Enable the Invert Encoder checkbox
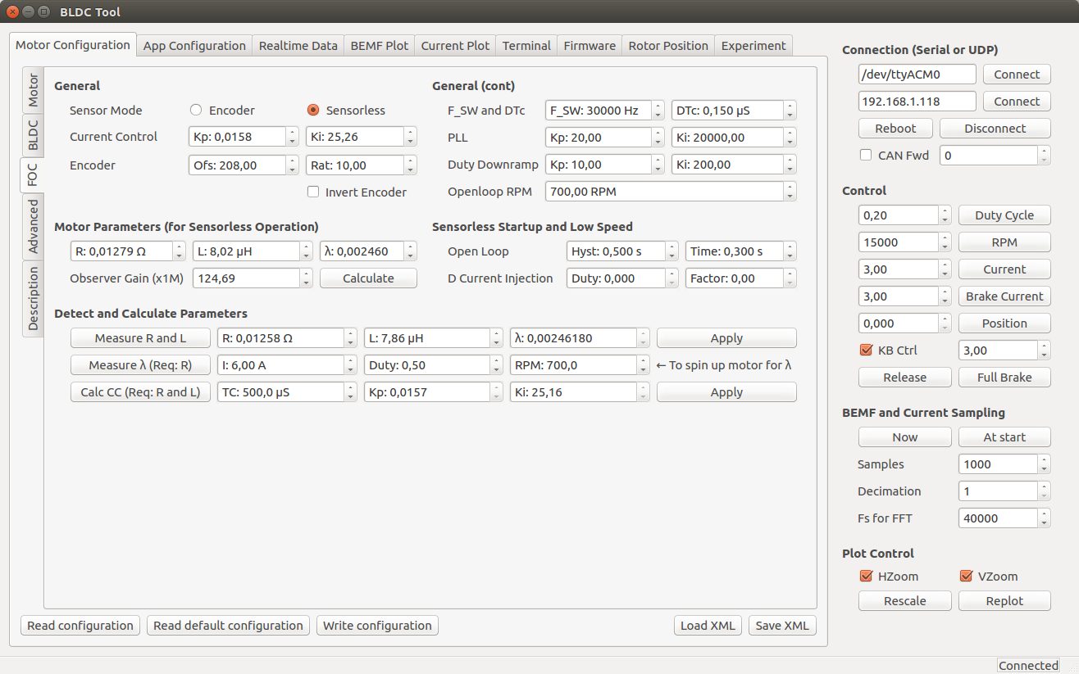 [x=312, y=192]
